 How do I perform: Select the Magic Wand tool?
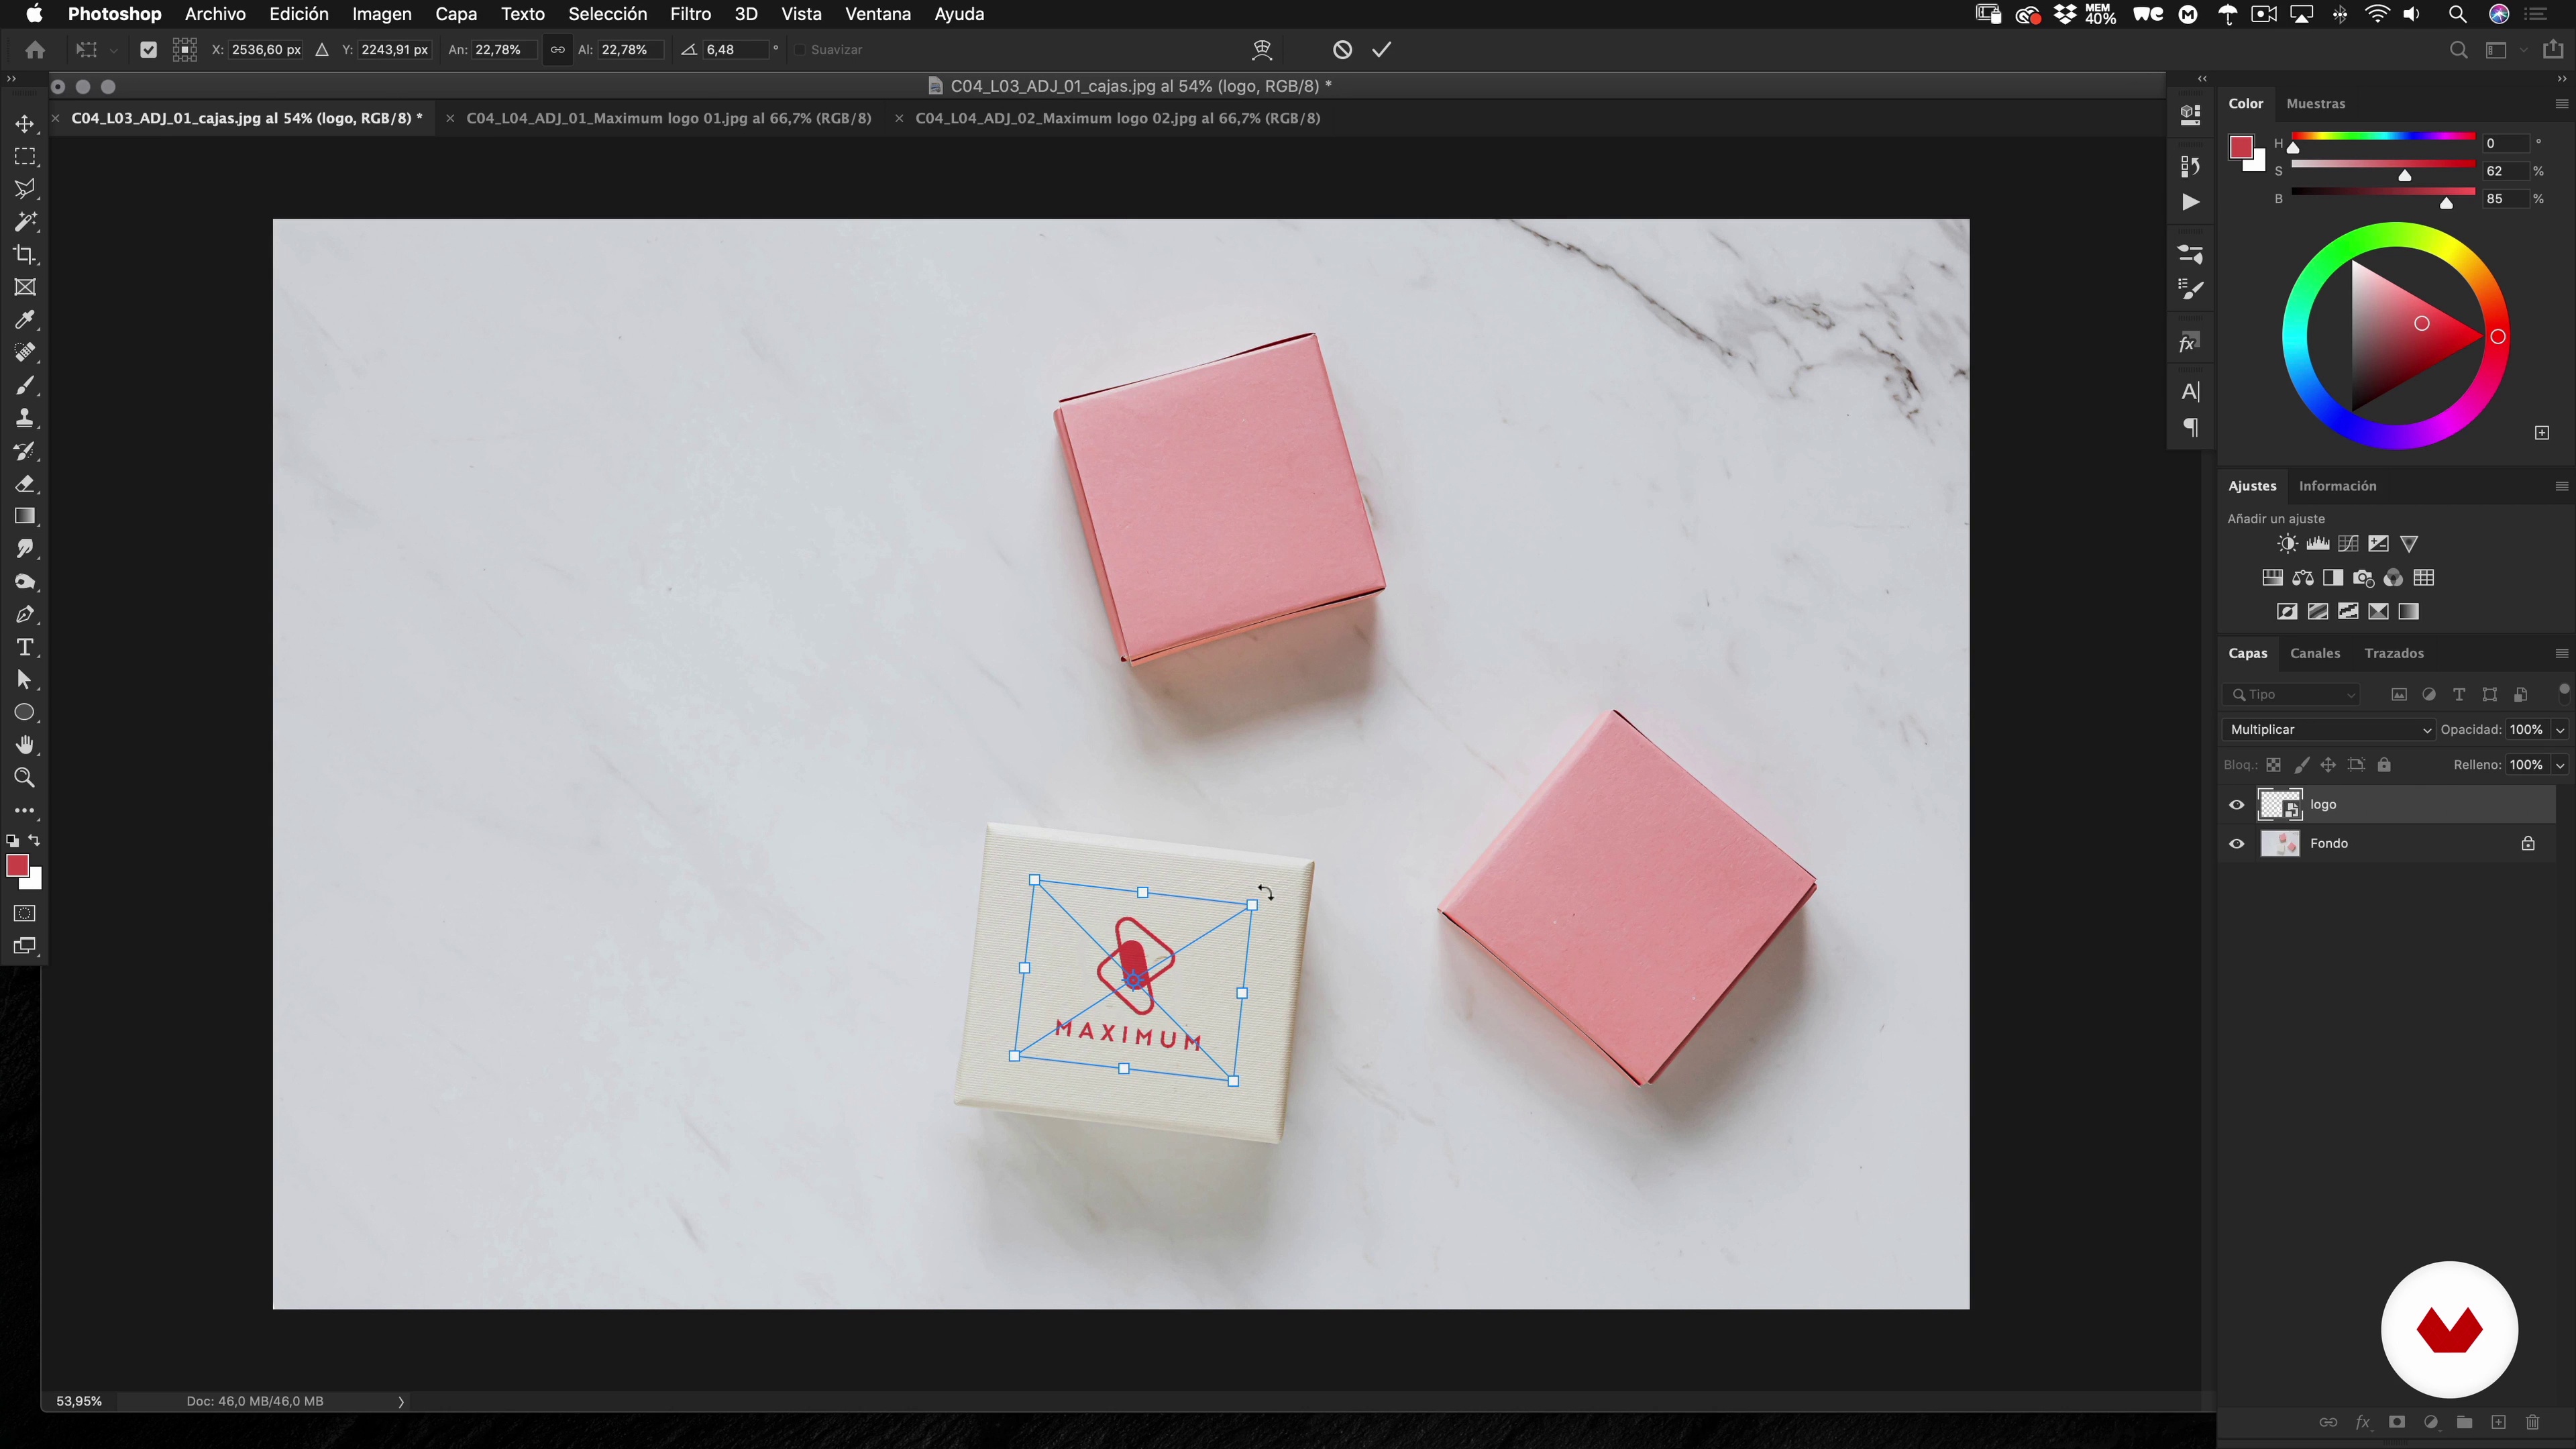[x=25, y=222]
